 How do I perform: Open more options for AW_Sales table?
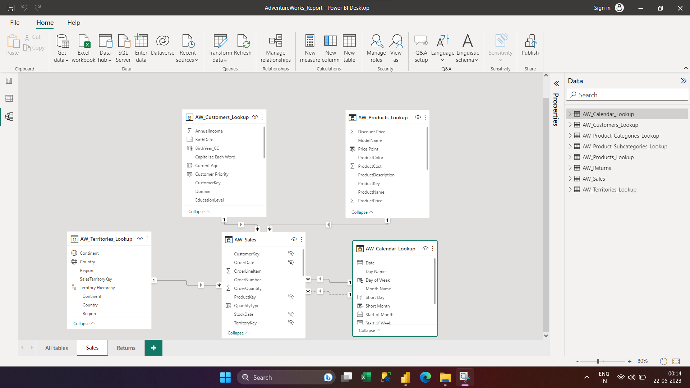(301, 240)
